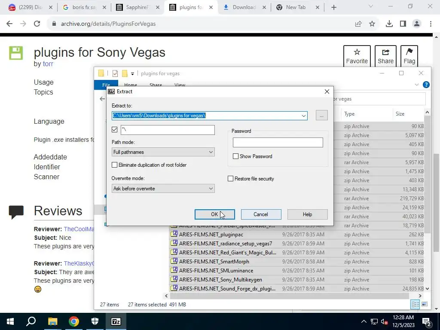Screen dimensions: 440x330
Task: Switch to SapphireF archive tab
Action: pos(137,7)
